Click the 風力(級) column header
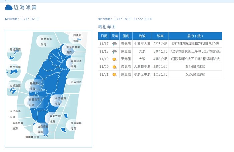 (x=195, y=36)
